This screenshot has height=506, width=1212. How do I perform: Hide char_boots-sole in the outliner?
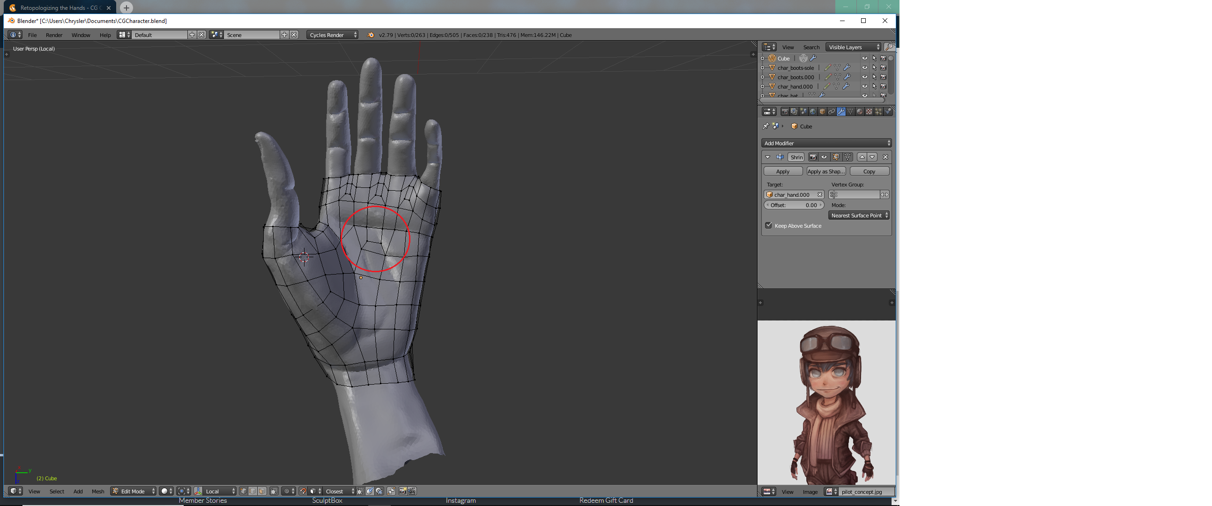pyautogui.click(x=864, y=67)
